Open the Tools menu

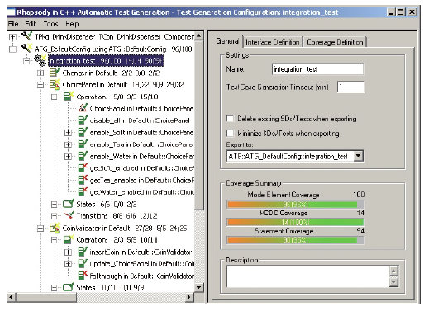point(50,24)
